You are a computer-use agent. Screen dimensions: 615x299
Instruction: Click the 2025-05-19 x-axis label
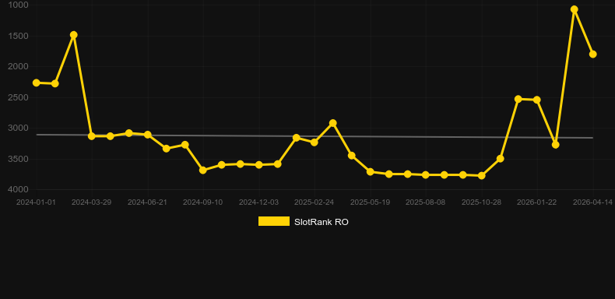370,202
